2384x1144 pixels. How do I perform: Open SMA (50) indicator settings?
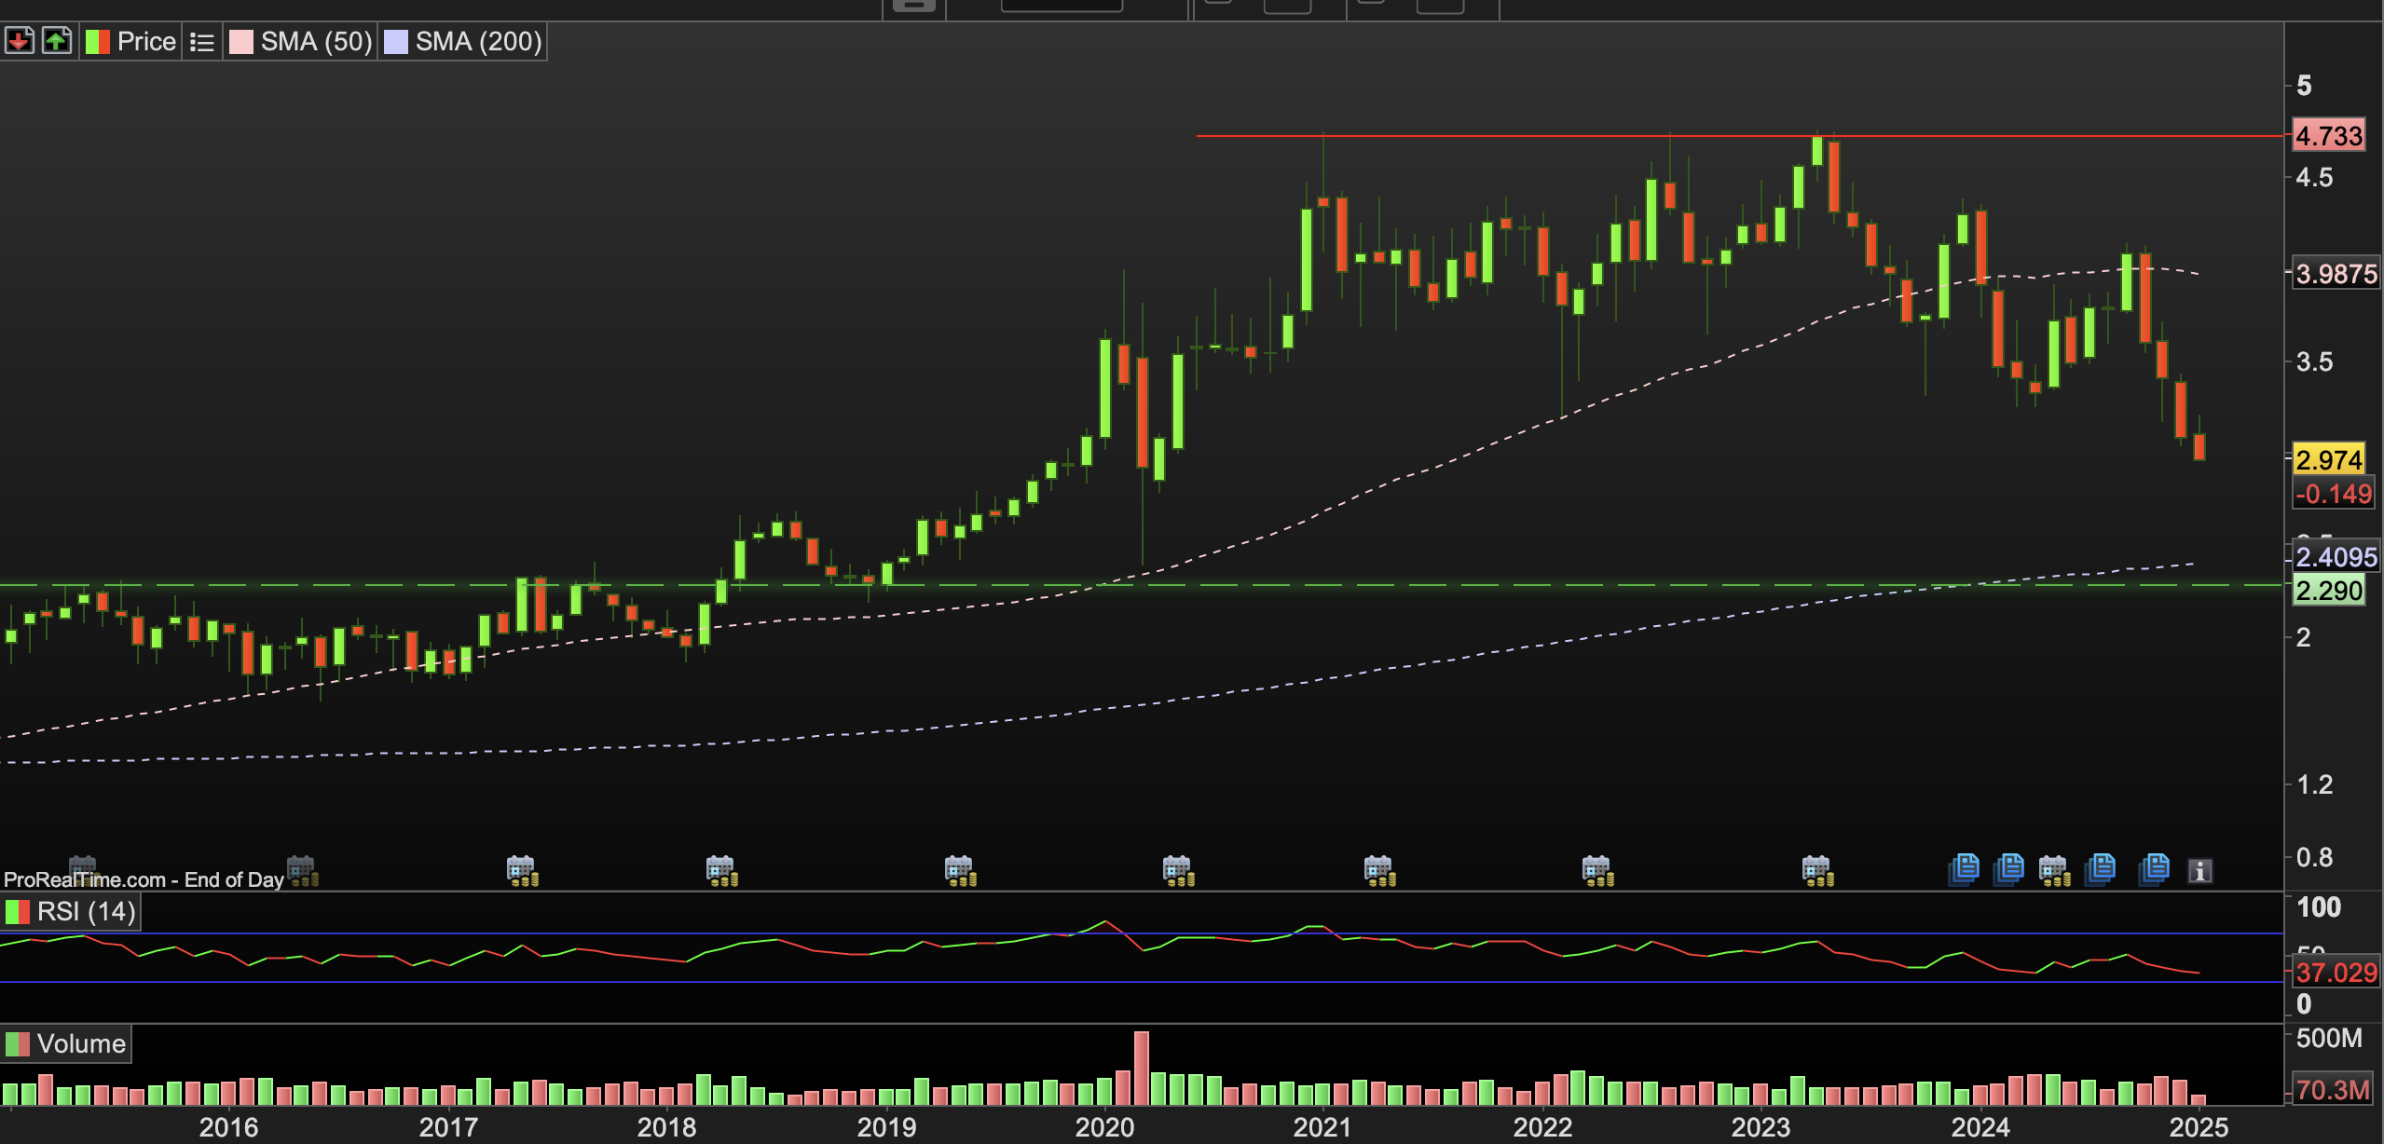pyautogui.click(x=316, y=42)
